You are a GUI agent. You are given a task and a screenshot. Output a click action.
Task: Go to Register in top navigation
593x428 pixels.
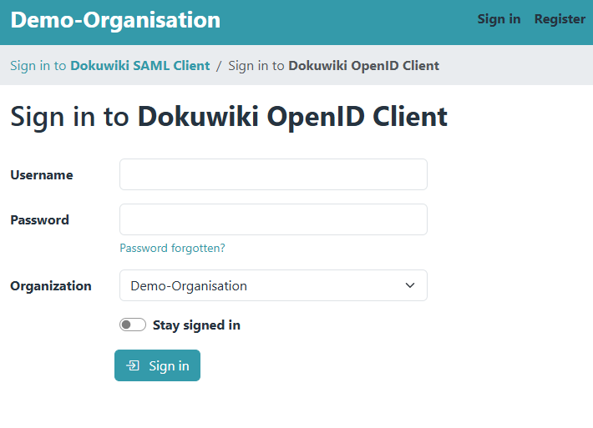560,19
